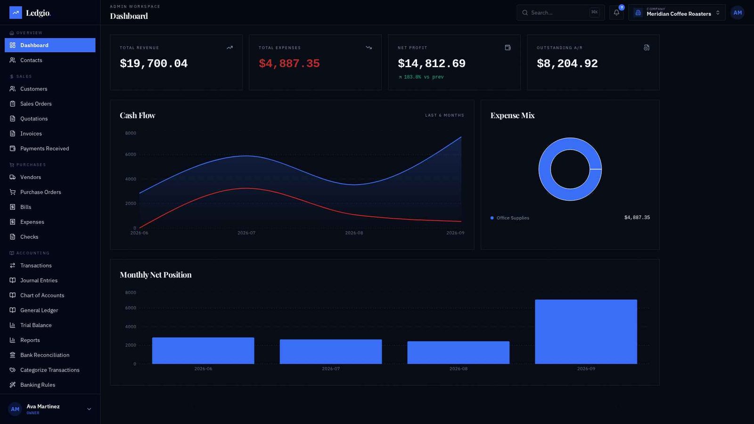Open the Meridian Coffee Roasters company switcher
The height and width of the screenshot is (424, 754).
(x=677, y=13)
